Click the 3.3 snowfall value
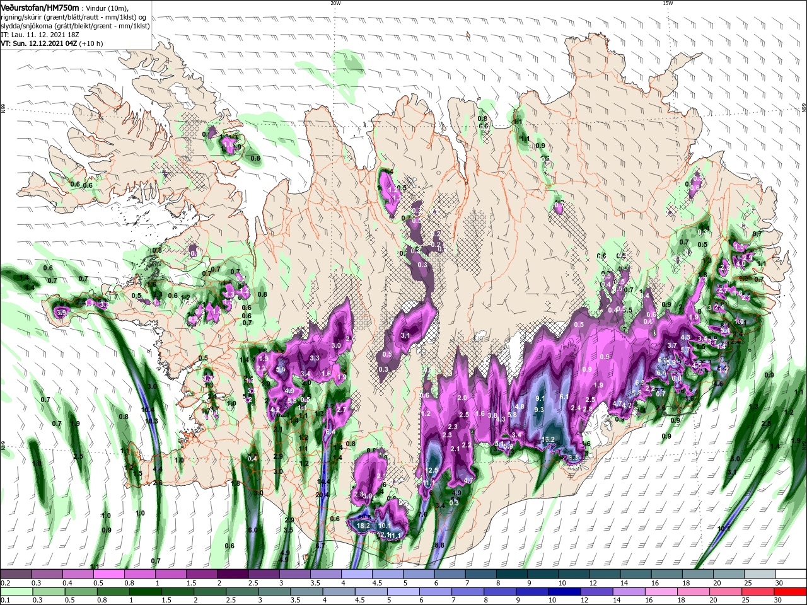The width and height of the screenshot is (807, 605). click(x=315, y=358)
